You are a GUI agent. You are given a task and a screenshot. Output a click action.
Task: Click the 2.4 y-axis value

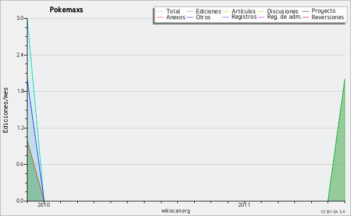(x=20, y=55)
